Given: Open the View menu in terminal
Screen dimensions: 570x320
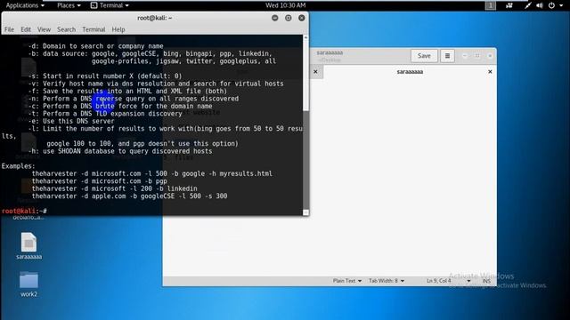Looking at the screenshot, I should click(44, 29).
